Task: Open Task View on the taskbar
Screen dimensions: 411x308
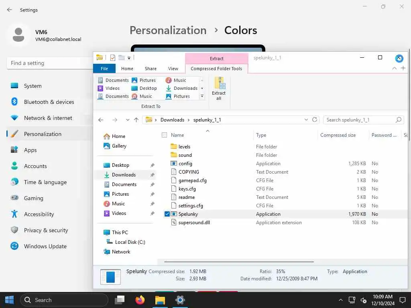Action: click(120, 300)
